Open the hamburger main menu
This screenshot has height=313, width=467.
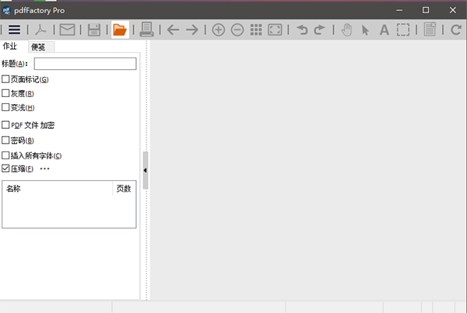[x=14, y=30]
